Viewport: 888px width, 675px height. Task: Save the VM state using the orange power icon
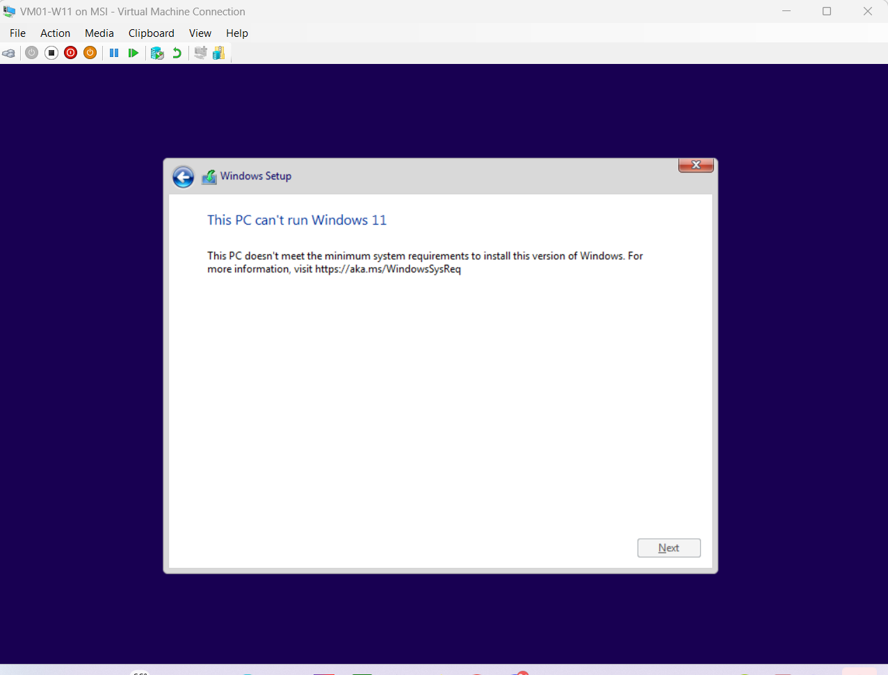[90, 53]
